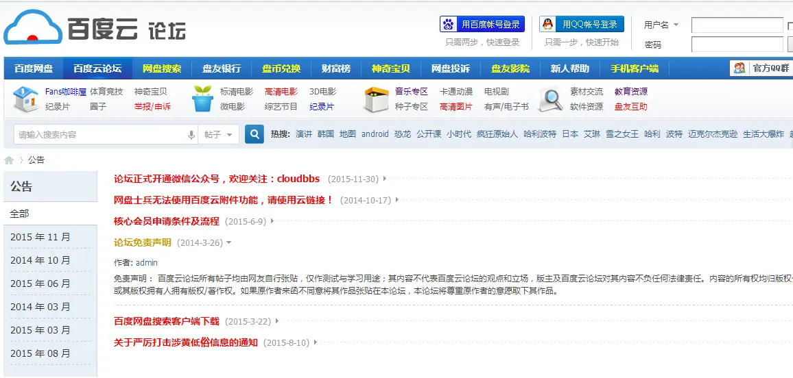Viewport: 793px width, 378px height.
Task: Open the 网盘搜索 nav tab
Action: [x=162, y=68]
